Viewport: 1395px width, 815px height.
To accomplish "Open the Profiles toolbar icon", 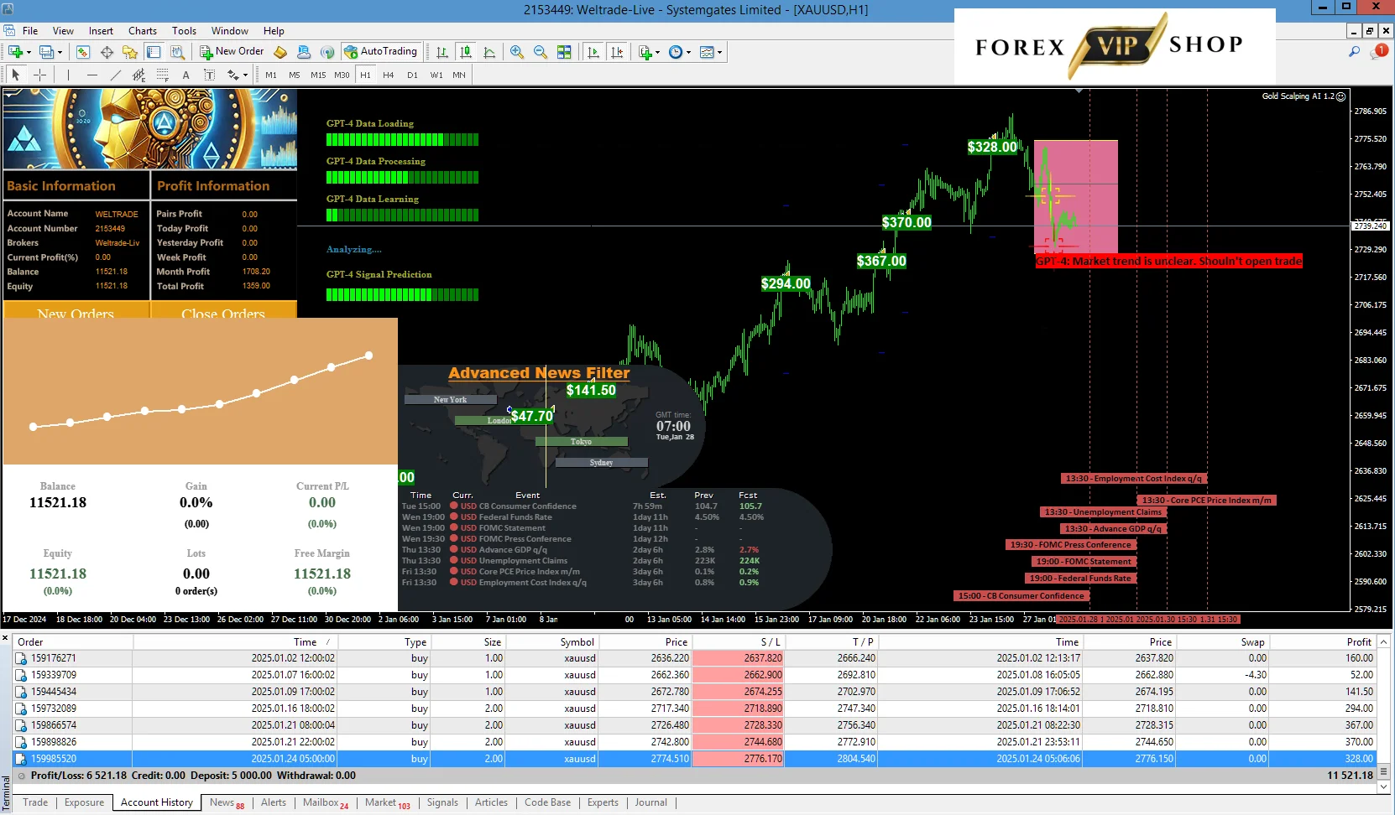I will pyautogui.click(x=47, y=52).
